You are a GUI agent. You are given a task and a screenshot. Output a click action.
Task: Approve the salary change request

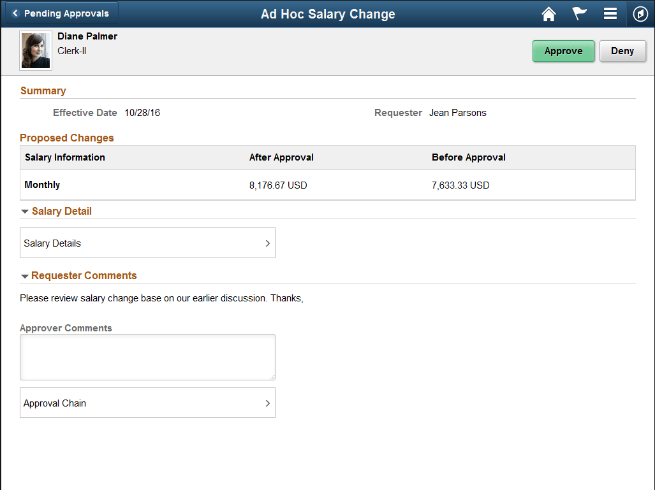563,50
